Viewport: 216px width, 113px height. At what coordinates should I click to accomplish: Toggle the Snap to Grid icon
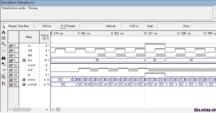coord(4,77)
